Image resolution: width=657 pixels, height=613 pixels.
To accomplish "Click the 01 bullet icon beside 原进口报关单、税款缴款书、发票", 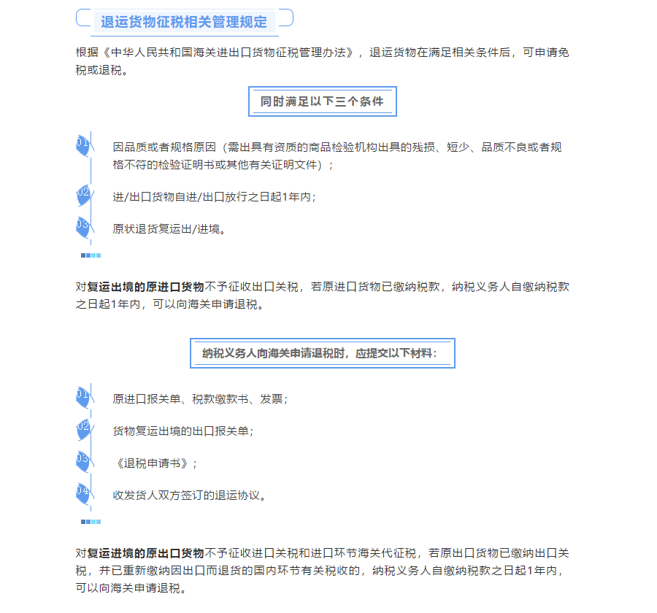I will point(84,398).
